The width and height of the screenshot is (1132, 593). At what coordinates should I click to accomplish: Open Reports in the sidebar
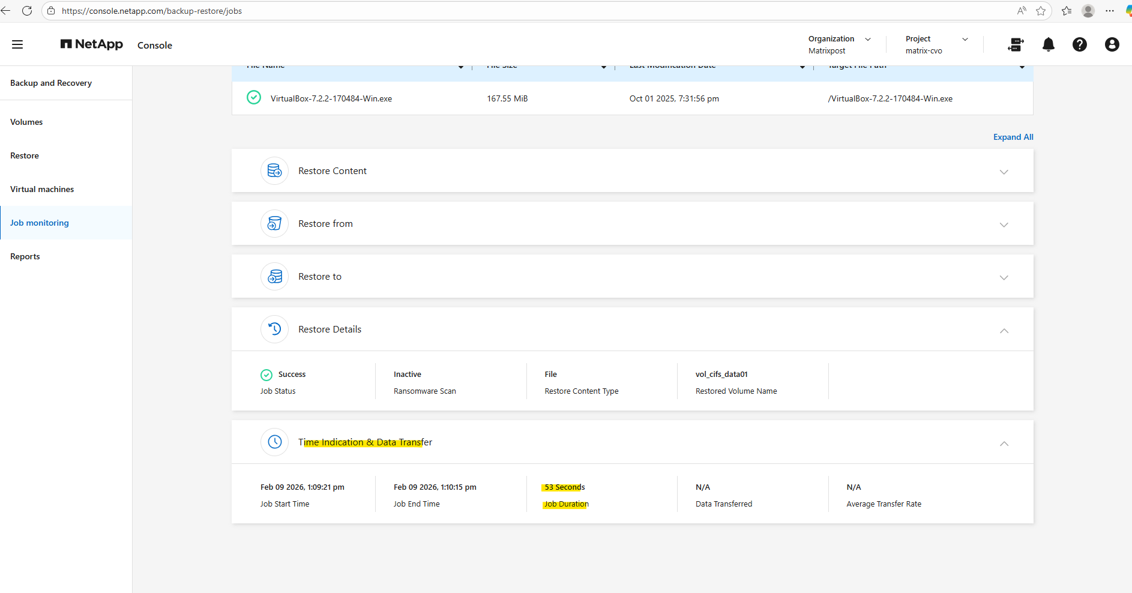point(25,256)
